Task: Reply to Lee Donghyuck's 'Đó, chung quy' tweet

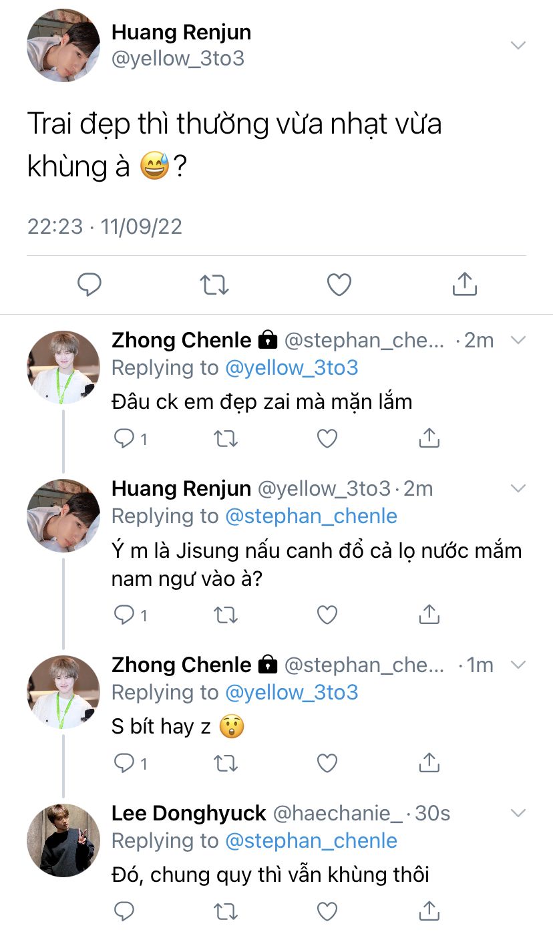Action: pyautogui.click(x=124, y=911)
